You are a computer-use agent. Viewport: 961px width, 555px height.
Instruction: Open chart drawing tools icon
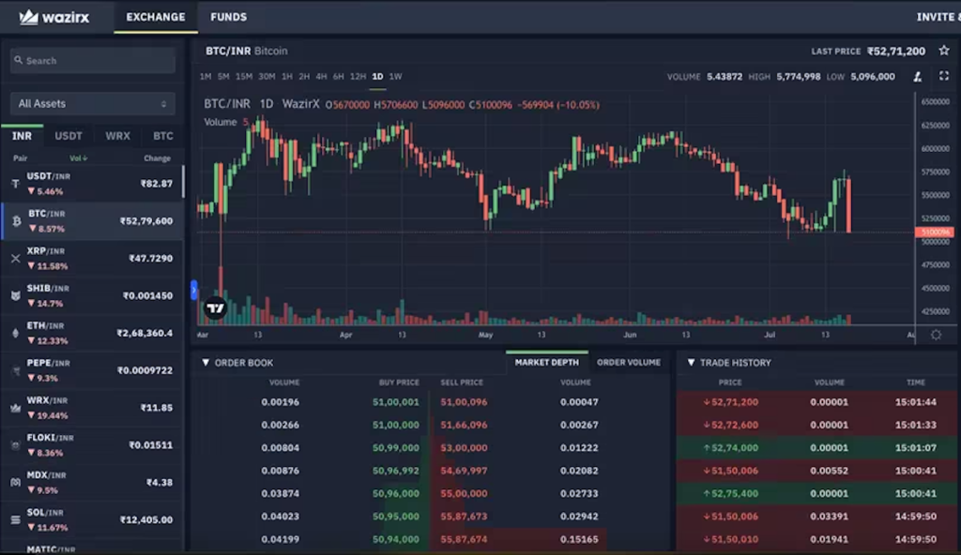click(x=918, y=77)
